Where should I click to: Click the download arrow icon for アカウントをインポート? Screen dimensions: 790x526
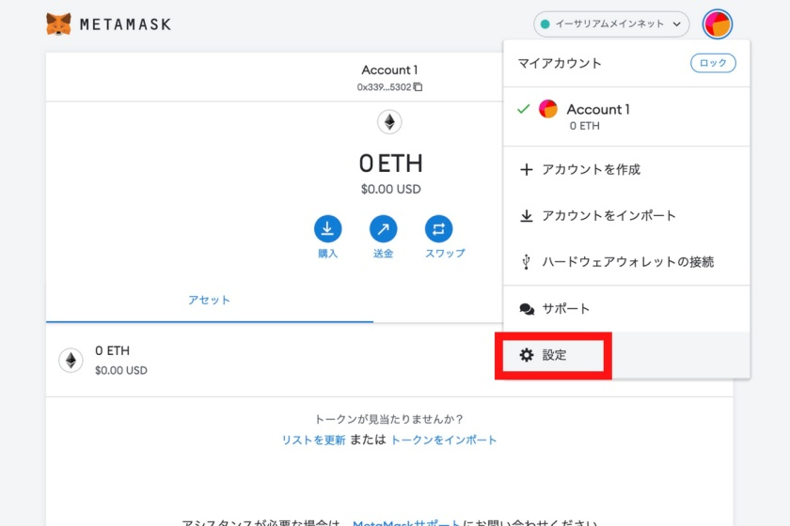(x=526, y=216)
